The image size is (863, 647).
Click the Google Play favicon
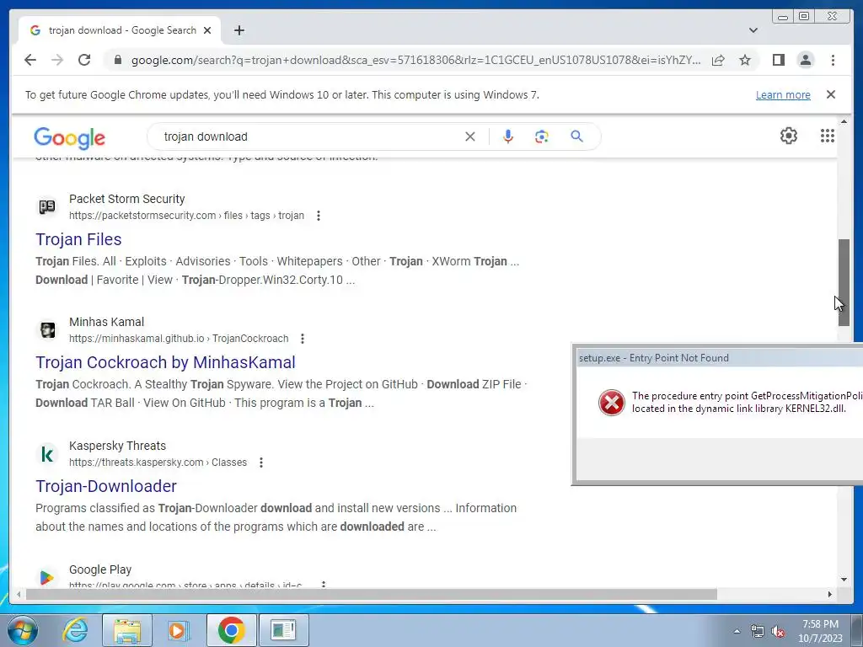47,577
